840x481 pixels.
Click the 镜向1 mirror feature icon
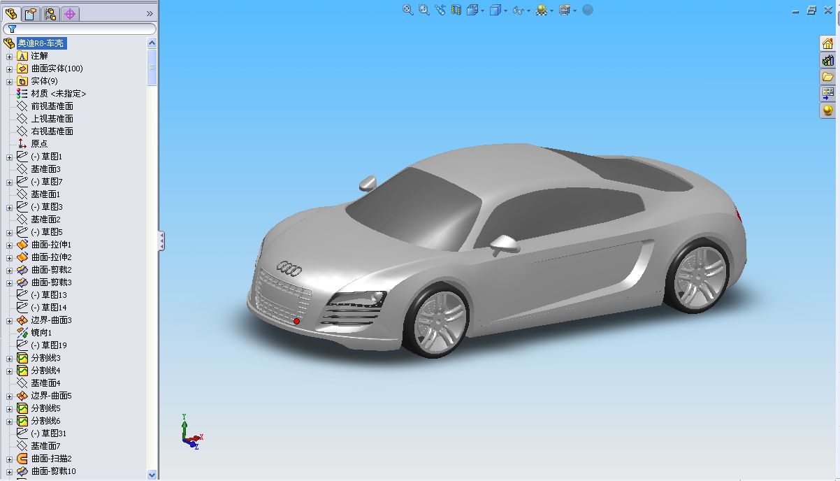(x=22, y=333)
